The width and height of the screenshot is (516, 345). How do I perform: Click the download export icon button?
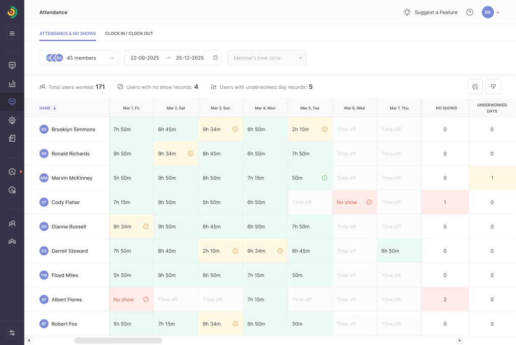pos(493,87)
